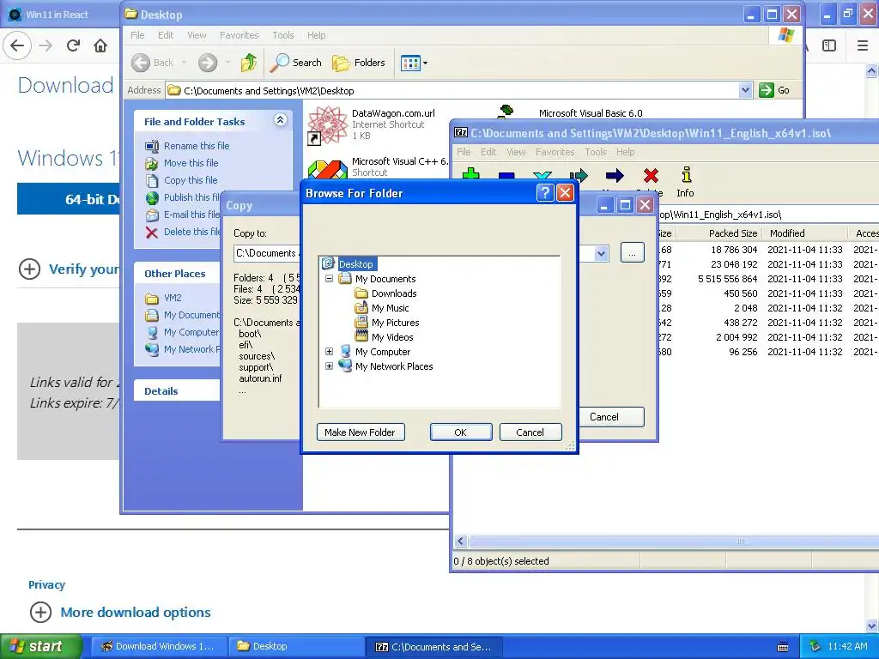
Task: Select the Microsoft Visual C++ 6 shortcut
Action: (x=377, y=166)
